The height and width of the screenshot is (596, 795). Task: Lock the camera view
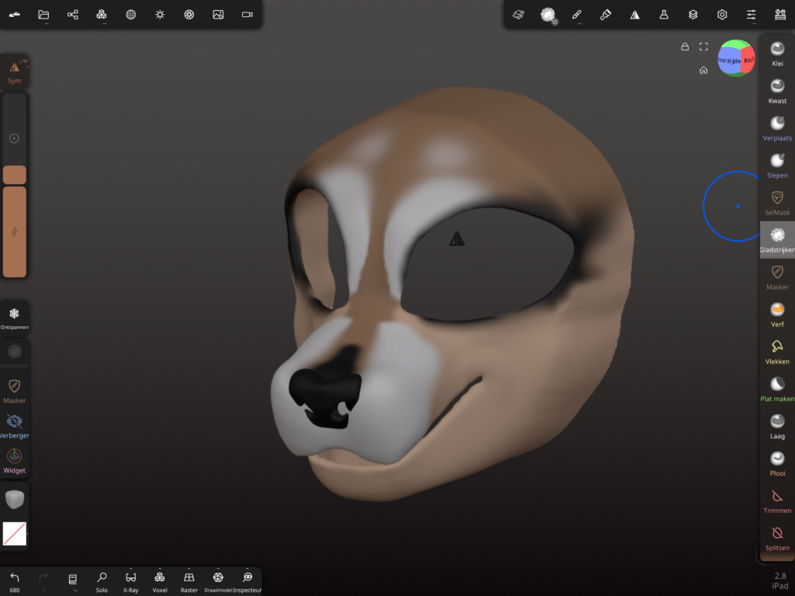tap(685, 47)
